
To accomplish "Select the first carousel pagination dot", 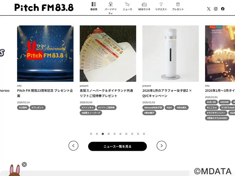I will (91, 134).
